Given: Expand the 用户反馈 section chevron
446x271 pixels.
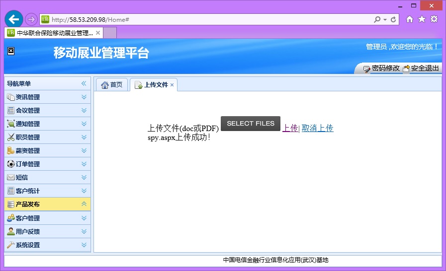Looking at the screenshot, I should [x=84, y=231].
